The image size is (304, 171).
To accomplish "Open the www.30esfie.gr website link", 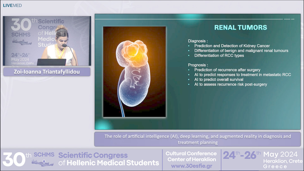I will (191, 165).
